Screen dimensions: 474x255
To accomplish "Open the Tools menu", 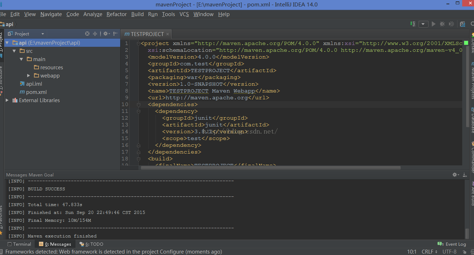I will pos(168,14).
